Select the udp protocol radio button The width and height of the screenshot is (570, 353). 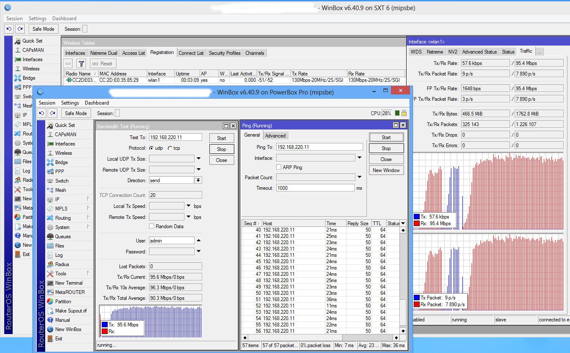tap(151, 148)
